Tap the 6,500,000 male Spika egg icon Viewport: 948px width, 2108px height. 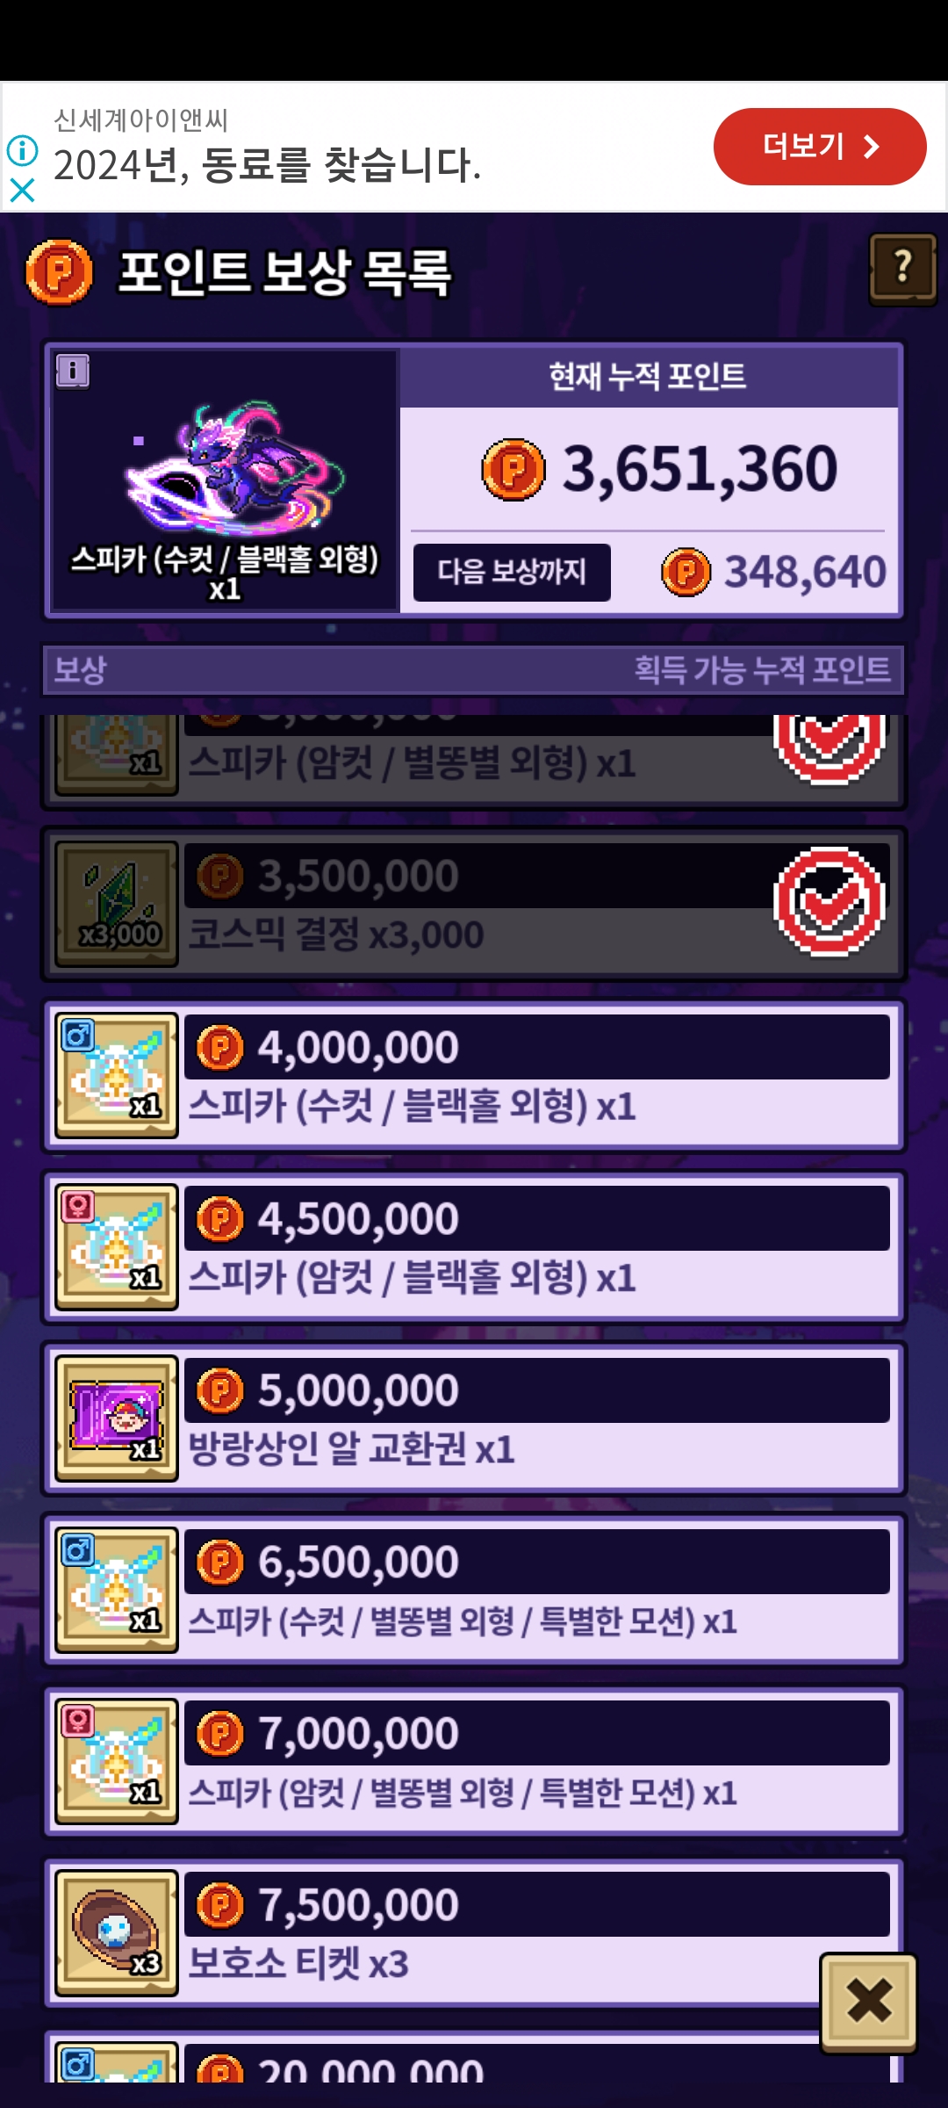[x=117, y=1590]
